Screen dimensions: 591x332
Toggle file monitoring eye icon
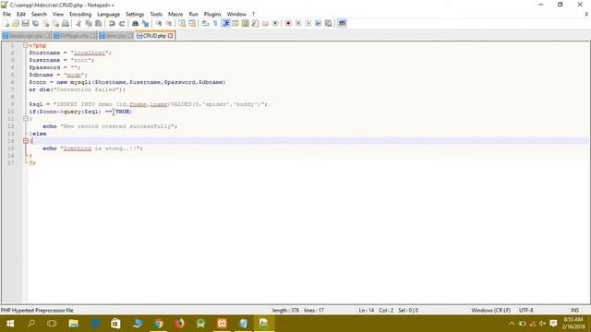tap(275, 23)
